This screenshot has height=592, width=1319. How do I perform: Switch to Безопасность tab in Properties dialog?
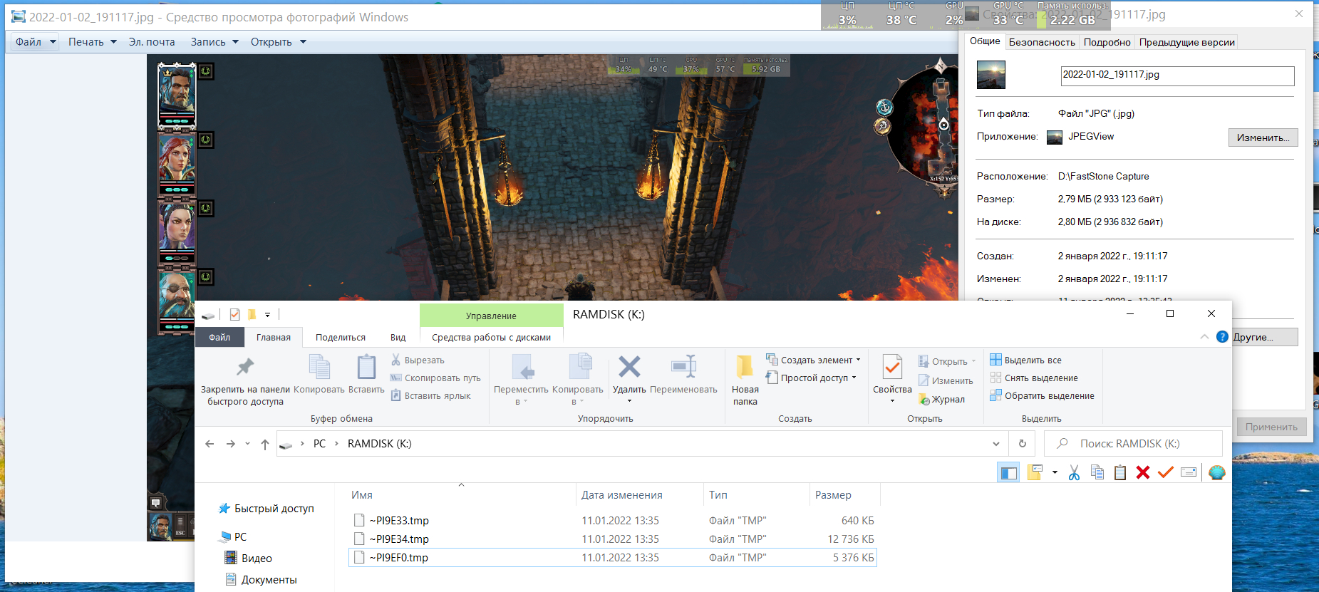[x=1042, y=42]
